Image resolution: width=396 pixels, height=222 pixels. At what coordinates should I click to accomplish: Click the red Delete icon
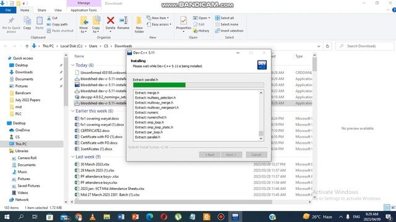click(x=110, y=20)
